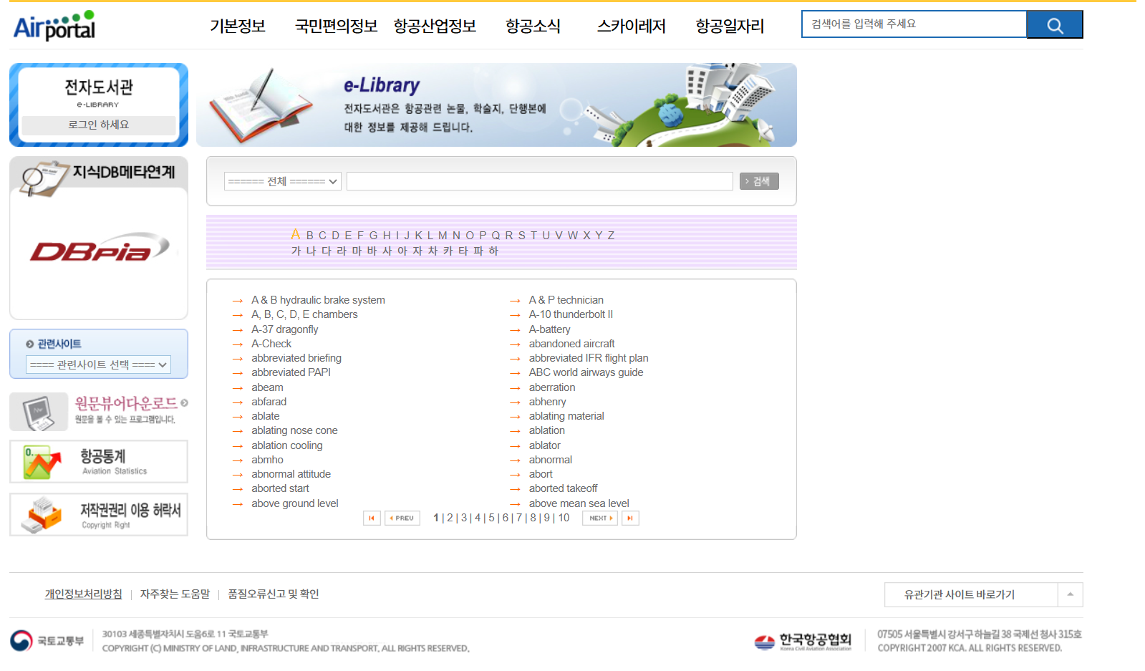Click the 한국항공협회 logo in footer

803,641
